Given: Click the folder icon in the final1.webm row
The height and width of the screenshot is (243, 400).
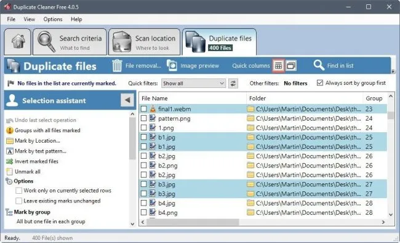Looking at the screenshot, I should coord(250,109).
